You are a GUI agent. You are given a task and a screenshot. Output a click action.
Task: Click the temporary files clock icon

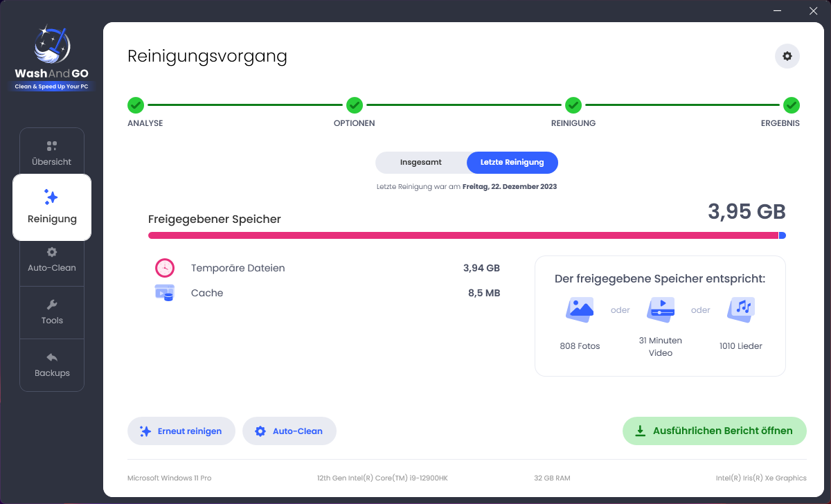tap(165, 268)
